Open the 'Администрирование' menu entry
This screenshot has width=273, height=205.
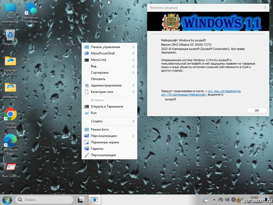point(109,85)
